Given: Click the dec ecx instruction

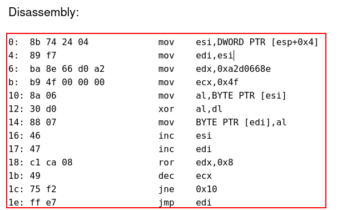Looking at the screenshot, I should coord(185,176).
